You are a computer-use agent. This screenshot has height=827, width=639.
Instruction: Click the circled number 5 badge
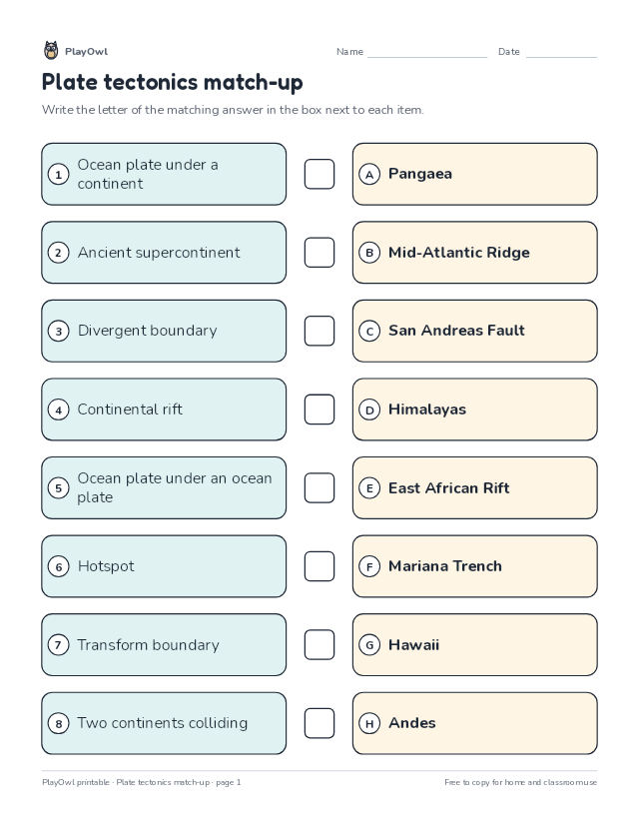pos(59,488)
